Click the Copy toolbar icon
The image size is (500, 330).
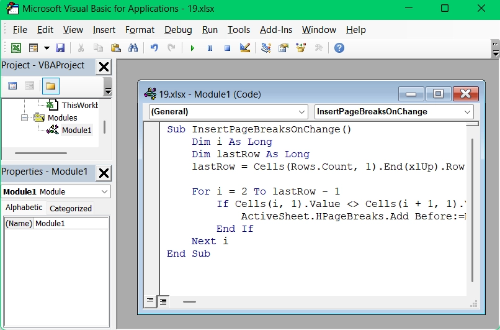click(x=98, y=48)
